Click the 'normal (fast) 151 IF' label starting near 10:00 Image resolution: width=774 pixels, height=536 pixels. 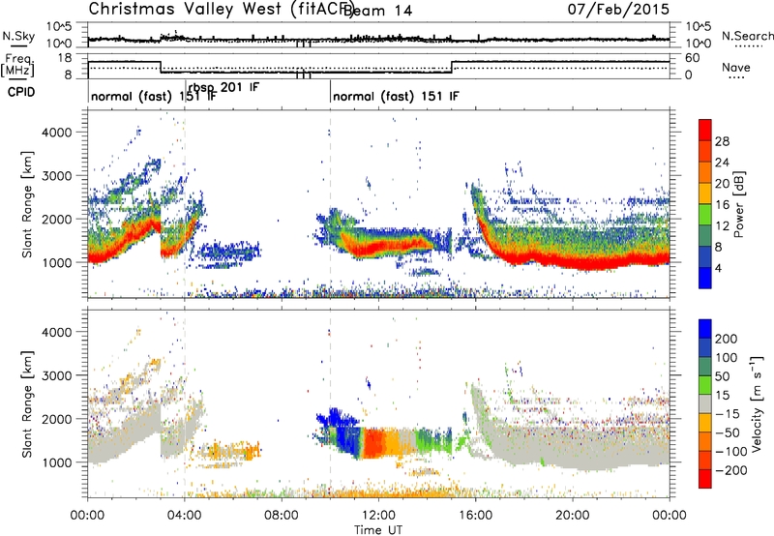(396, 96)
